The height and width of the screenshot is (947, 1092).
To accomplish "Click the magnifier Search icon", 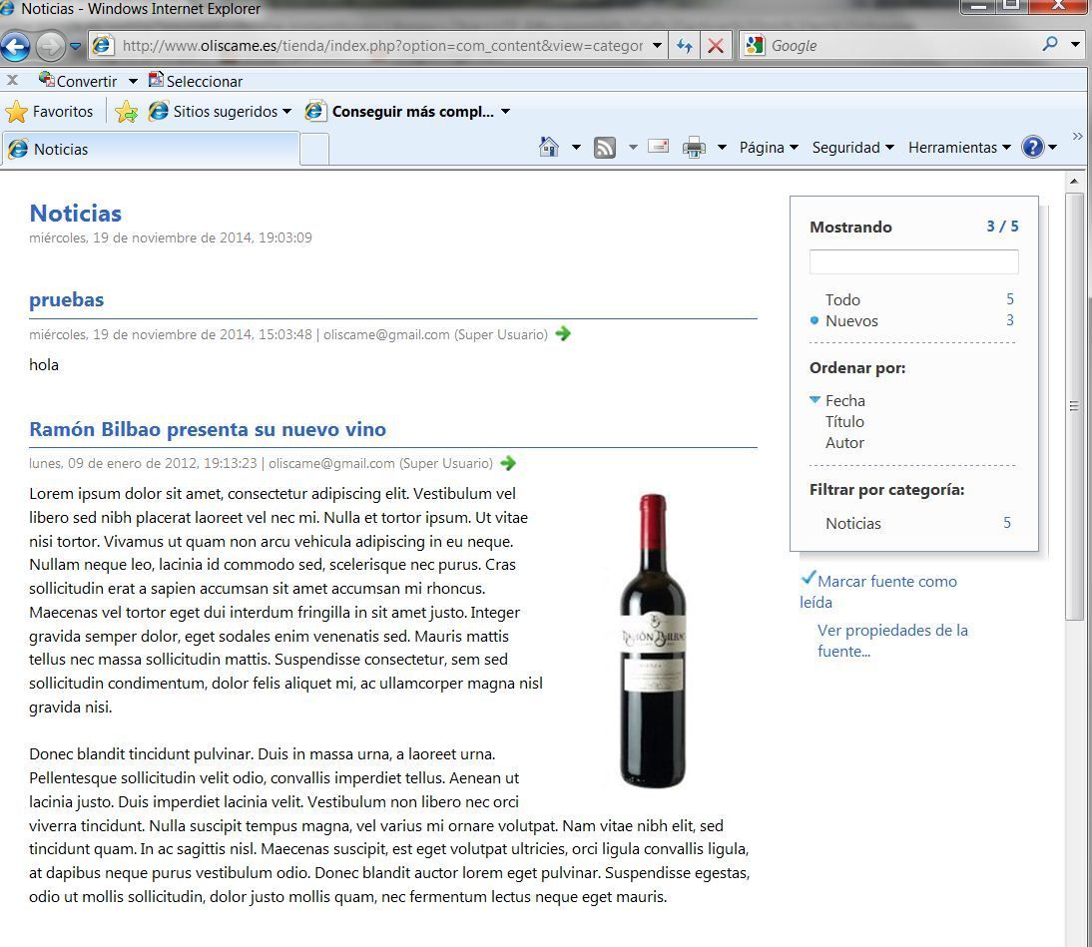I will point(1050,45).
